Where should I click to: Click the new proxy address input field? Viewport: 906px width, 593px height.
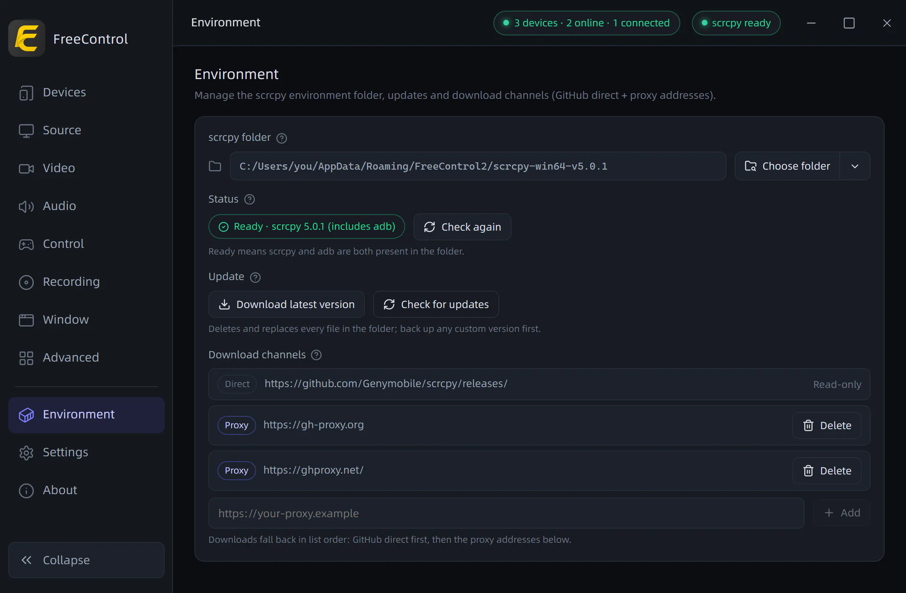[x=507, y=513]
